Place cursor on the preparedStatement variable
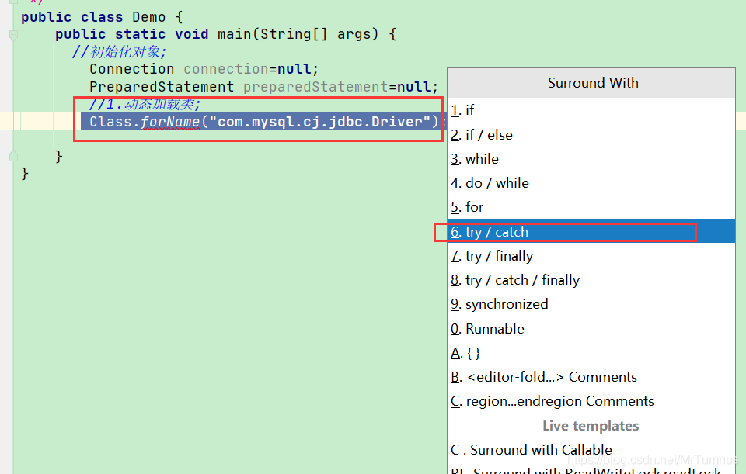746x474 pixels. [x=316, y=87]
